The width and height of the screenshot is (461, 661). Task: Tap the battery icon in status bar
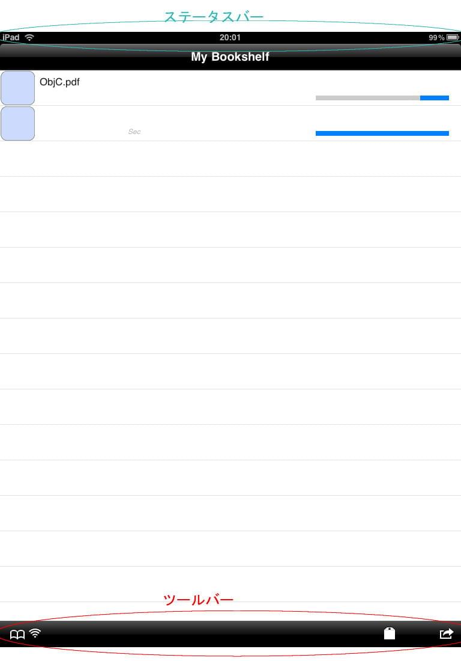click(x=453, y=37)
